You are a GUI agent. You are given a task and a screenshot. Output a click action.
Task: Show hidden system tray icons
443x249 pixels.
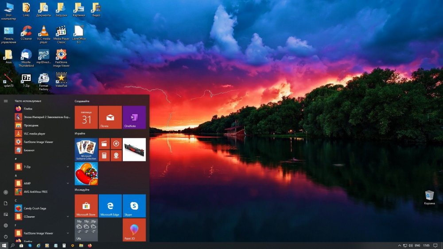(399, 245)
